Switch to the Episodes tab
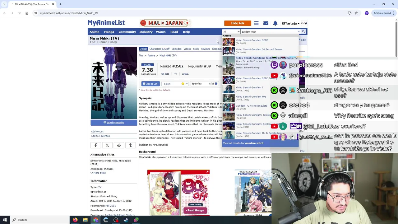This screenshot has width=398, height=224. (x=176, y=49)
